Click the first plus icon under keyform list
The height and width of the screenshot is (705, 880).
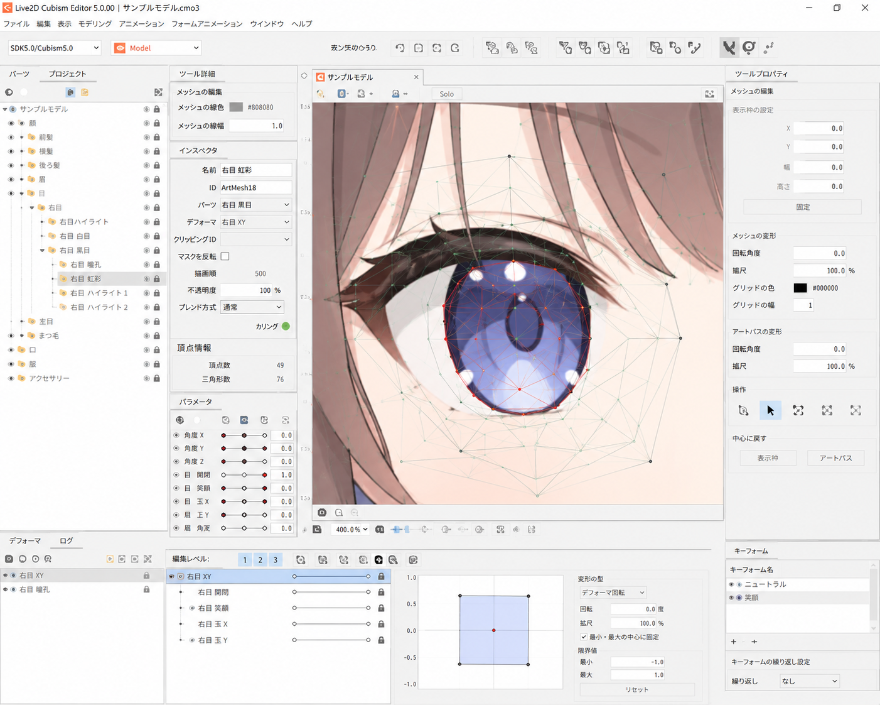[x=734, y=642]
